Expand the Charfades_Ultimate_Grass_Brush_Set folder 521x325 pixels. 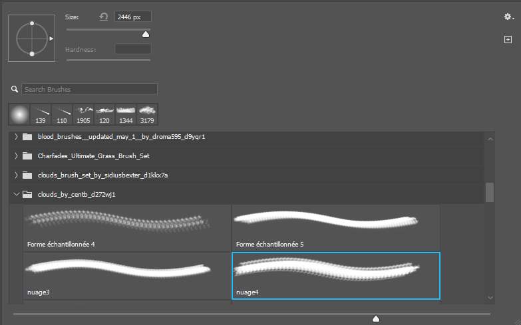point(17,156)
